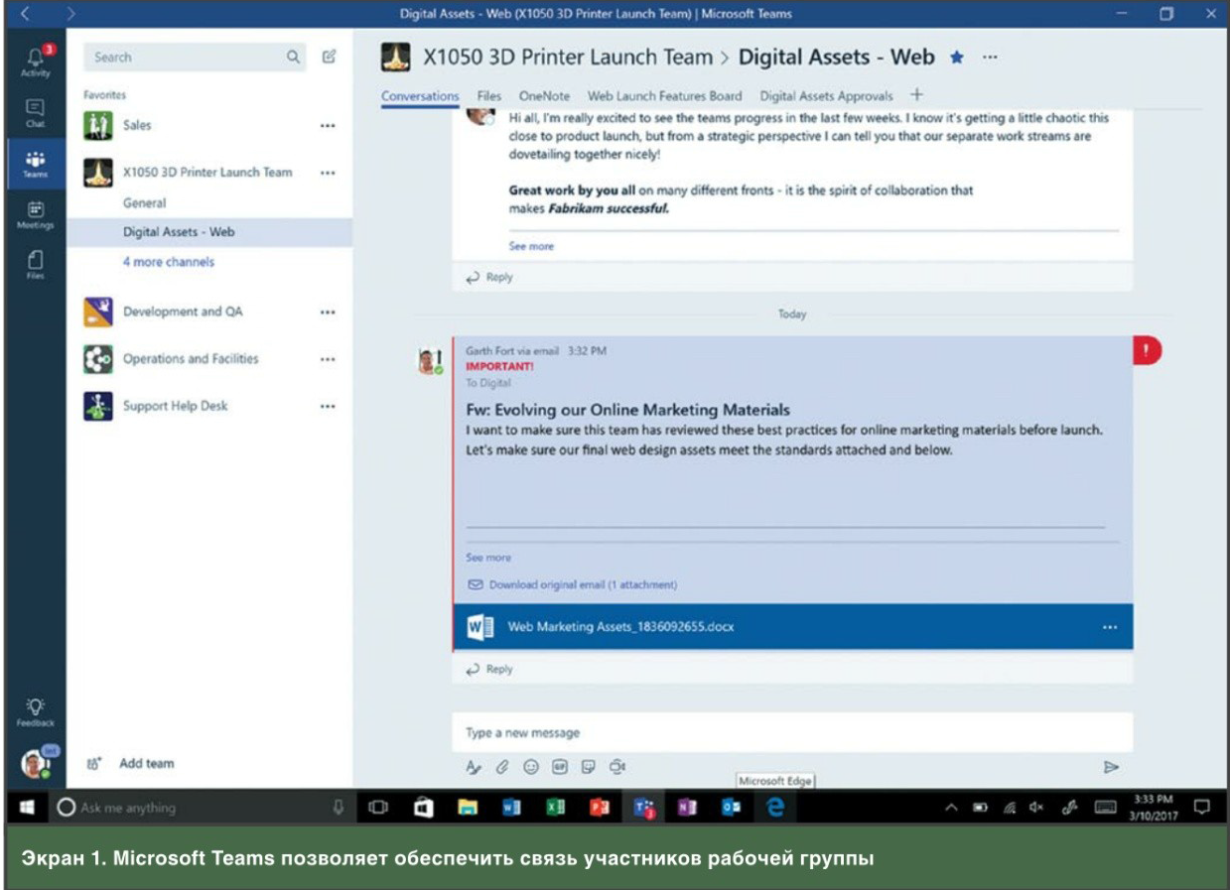1230x890 pixels.
Task: Select Operations and Facilities team
Action: click(191, 359)
